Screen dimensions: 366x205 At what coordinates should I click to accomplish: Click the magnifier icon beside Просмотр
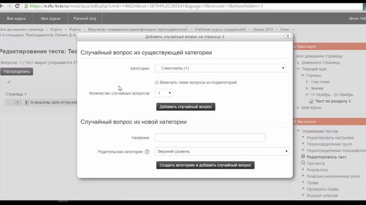303,163
